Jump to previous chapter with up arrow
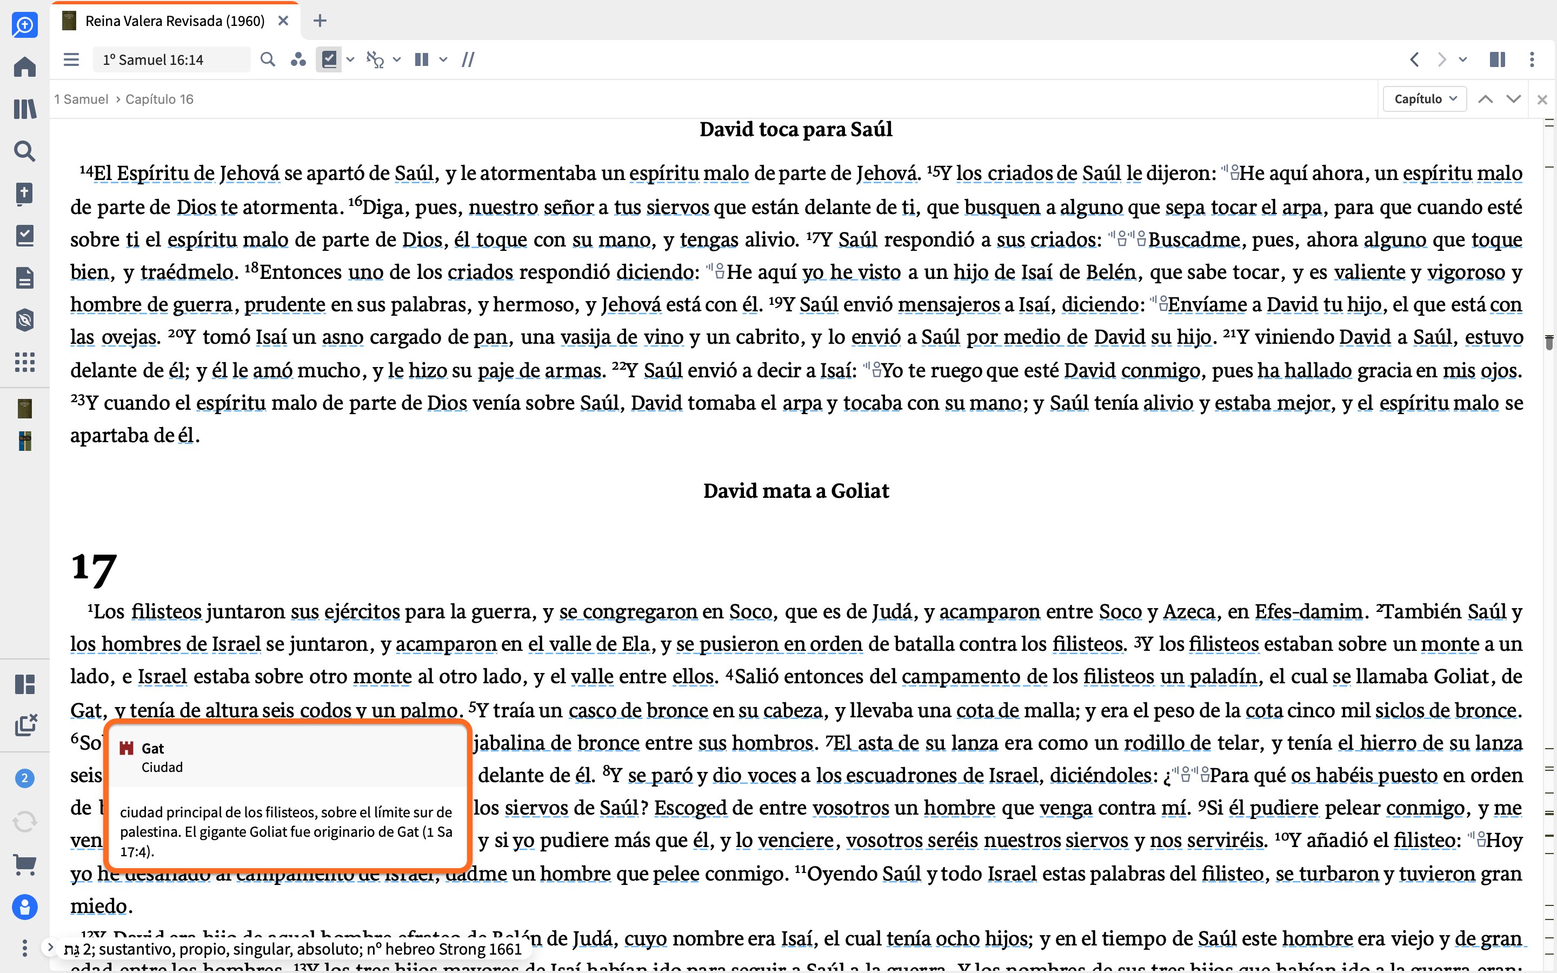 (x=1486, y=99)
